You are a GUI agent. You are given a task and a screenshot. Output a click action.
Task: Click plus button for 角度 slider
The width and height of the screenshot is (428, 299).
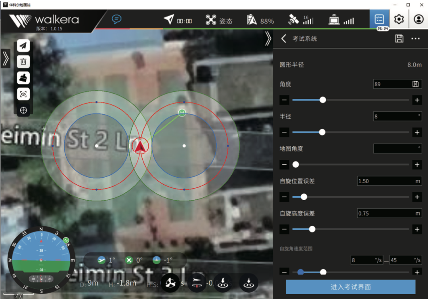click(417, 100)
